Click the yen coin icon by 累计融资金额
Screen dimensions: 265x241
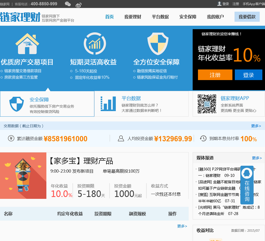(11, 138)
